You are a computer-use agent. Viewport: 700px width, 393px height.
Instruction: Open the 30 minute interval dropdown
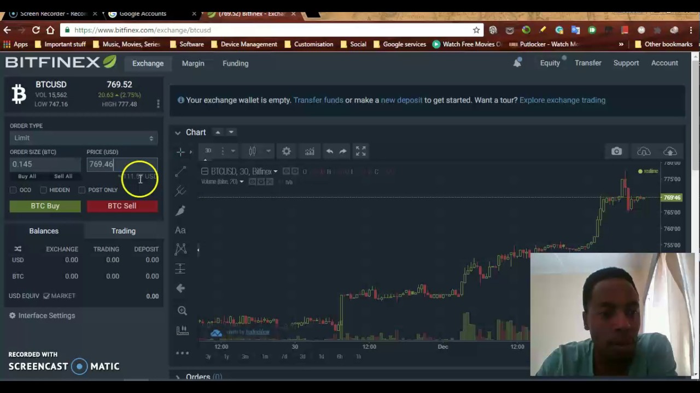(x=233, y=151)
